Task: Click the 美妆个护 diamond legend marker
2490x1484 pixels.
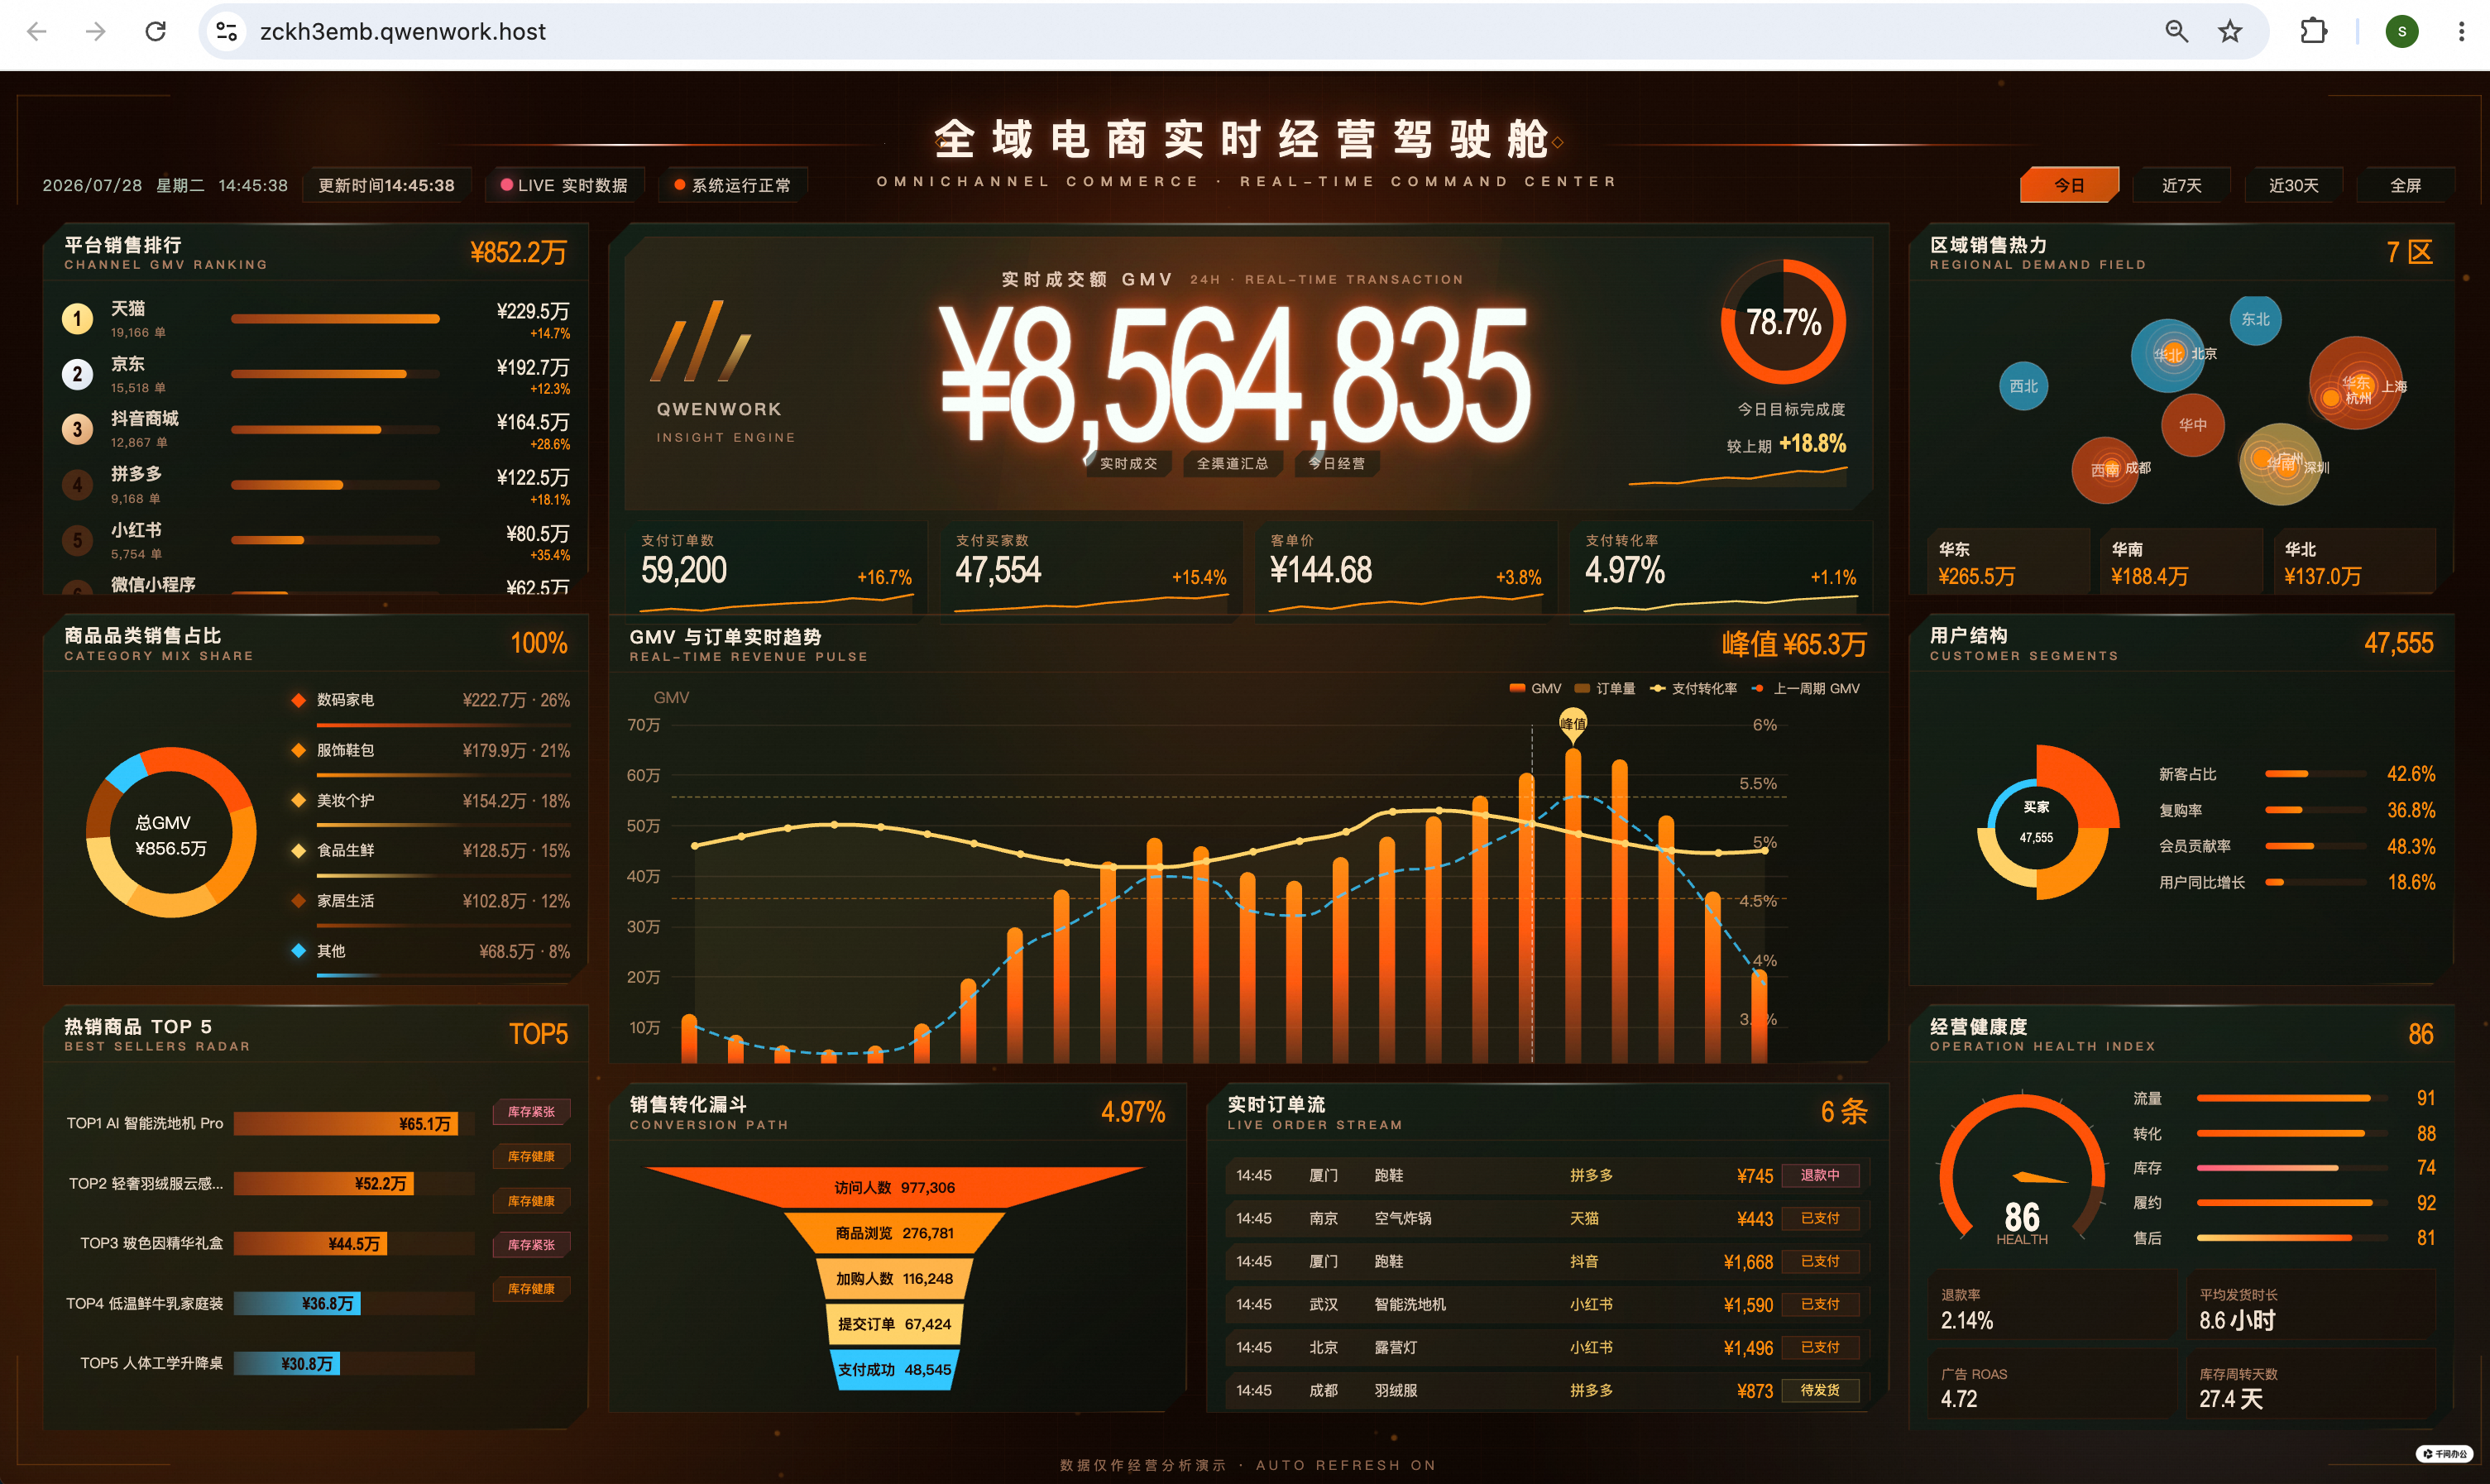Action: click(298, 800)
